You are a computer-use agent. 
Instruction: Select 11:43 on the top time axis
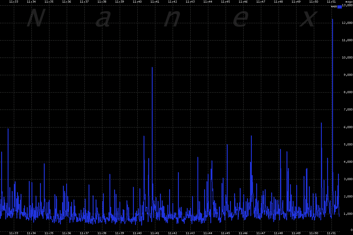click(x=190, y=2)
